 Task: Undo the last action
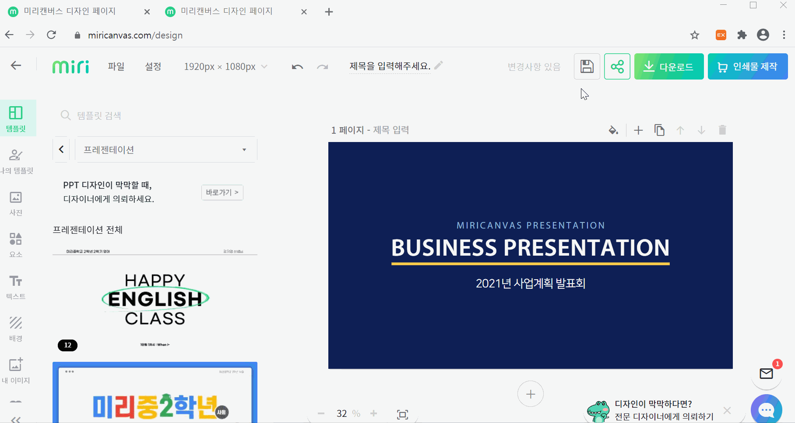297,67
